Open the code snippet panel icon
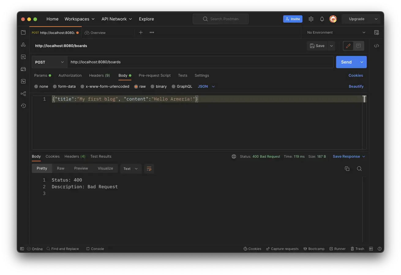 [377, 46]
